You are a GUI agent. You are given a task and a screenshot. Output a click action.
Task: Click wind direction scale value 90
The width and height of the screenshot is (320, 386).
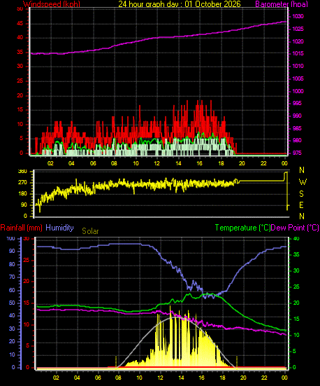[x=24, y=205]
